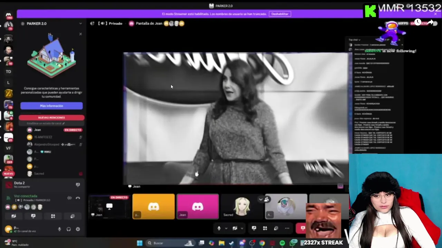
Task: Open Google Chrome from taskbar
Action: (x=262, y=243)
